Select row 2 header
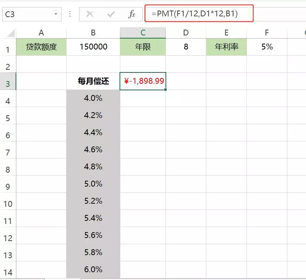 (x=8, y=64)
